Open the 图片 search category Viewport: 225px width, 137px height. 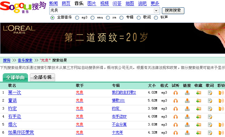(x=92, y=3)
